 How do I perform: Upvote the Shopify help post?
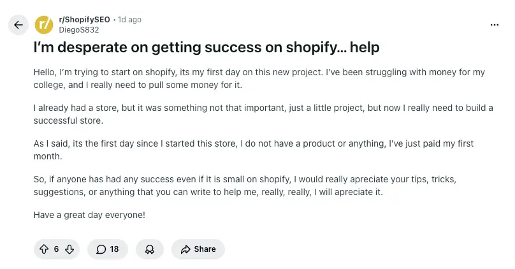tap(44, 249)
